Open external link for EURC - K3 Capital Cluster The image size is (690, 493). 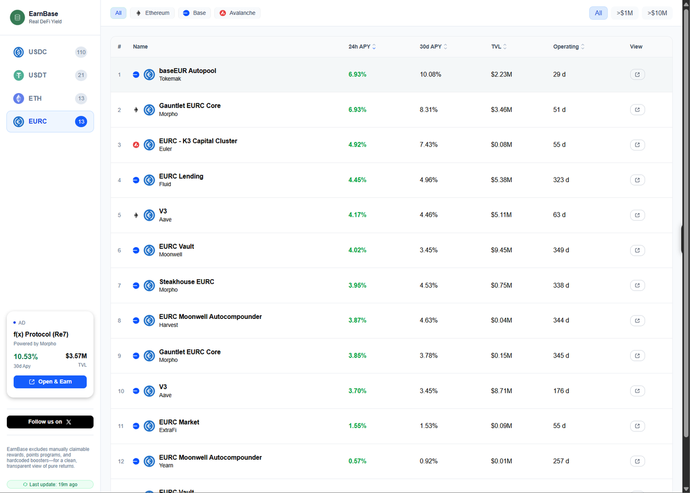(x=637, y=145)
